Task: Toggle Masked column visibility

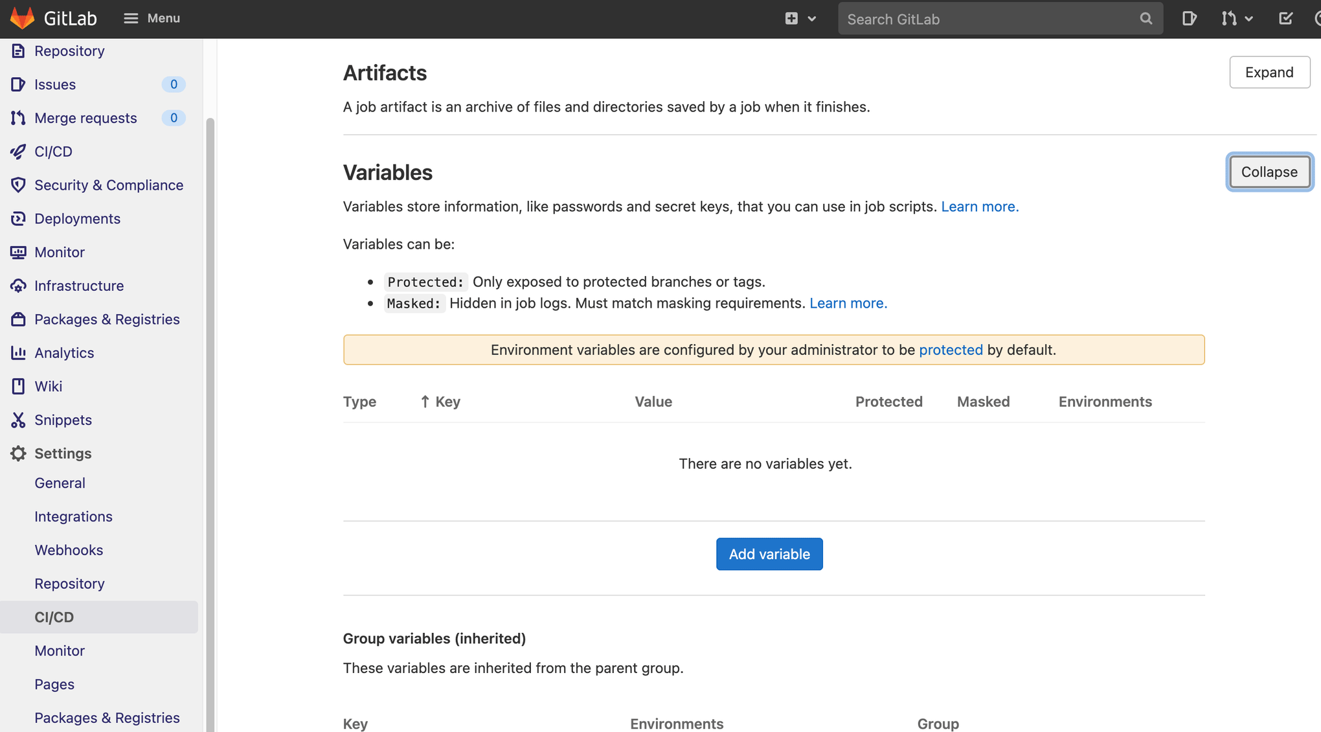Action: (982, 401)
